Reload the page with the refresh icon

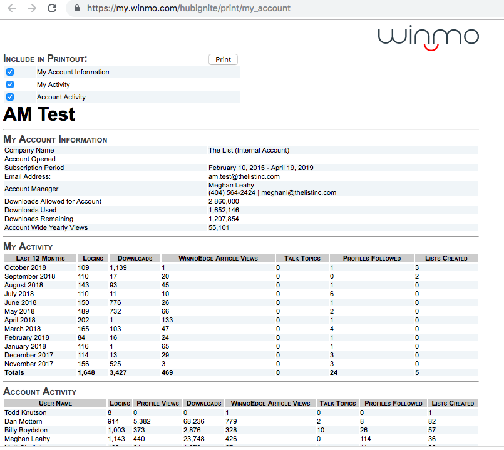tap(52, 8)
